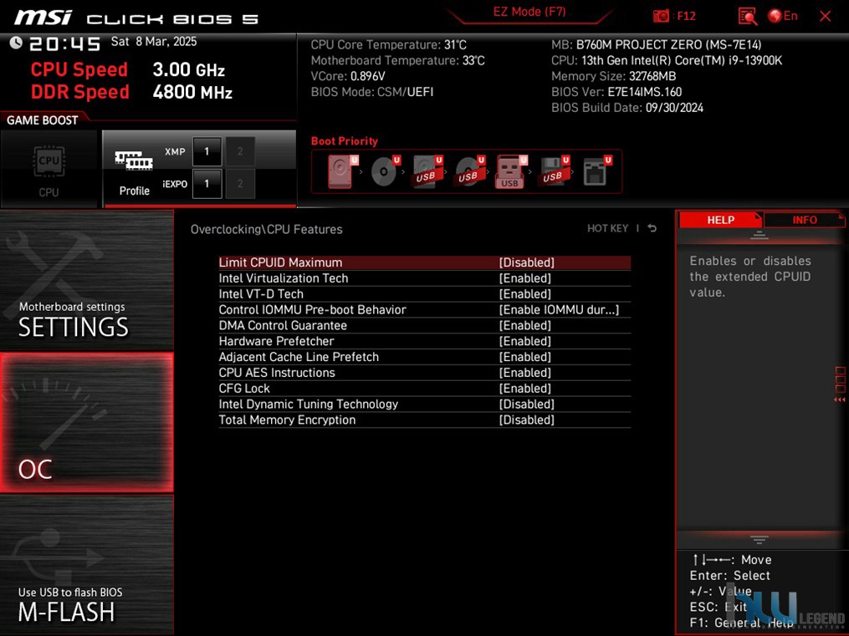The width and height of the screenshot is (849, 636).
Task: Change DMA Control Guarantee value
Action: click(524, 325)
